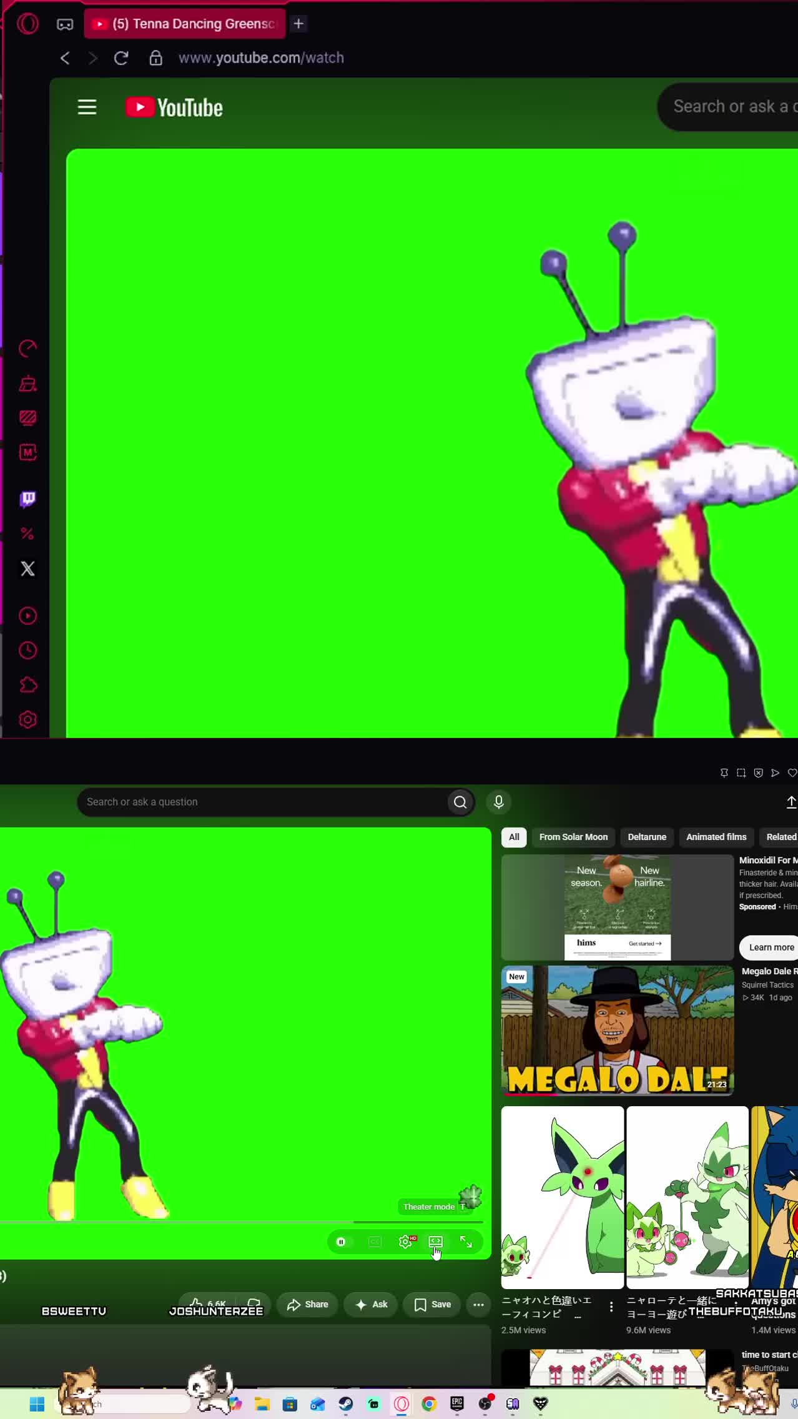Image resolution: width=798 pixels, height=1419 pixels.
Task: Open options for the 2.5M views Short
Action: pos(611,1307)
